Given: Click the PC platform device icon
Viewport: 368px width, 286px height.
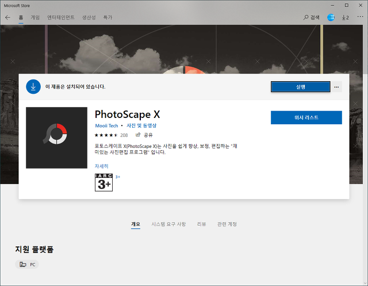Looking at the screenshot, I should point(23,265).
